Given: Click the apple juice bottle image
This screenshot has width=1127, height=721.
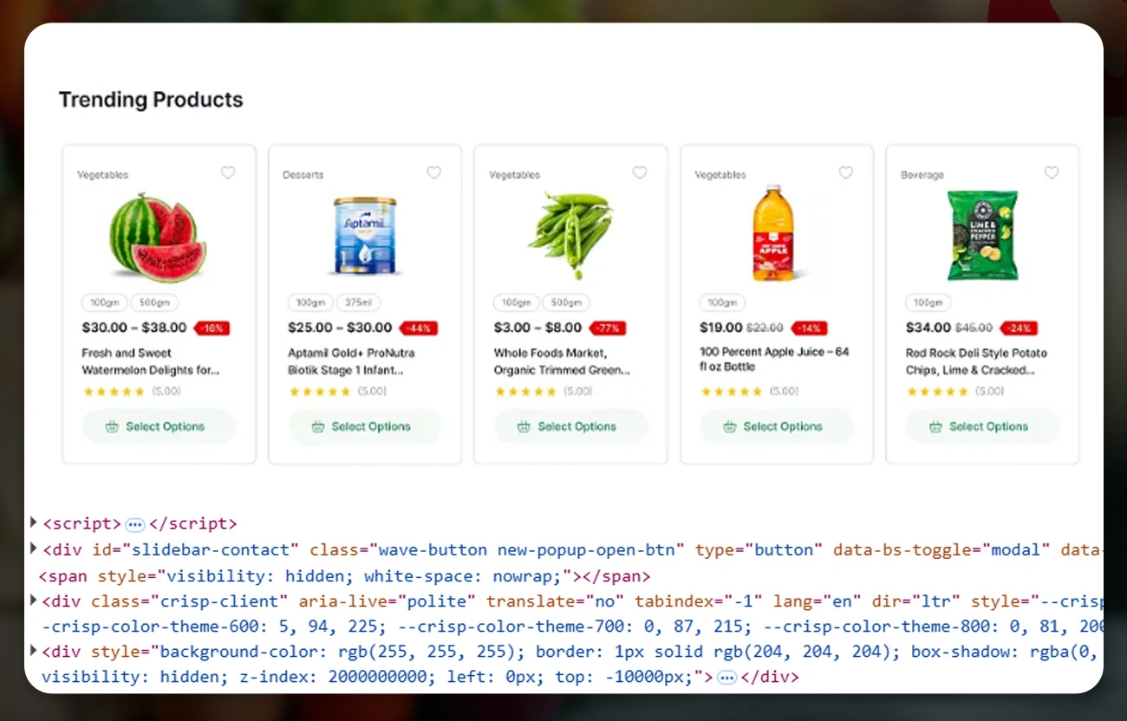Looking at the screenshot, I should coord(772,232).
